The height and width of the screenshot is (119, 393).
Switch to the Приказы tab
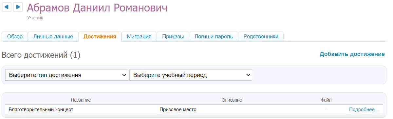[173, 36]
